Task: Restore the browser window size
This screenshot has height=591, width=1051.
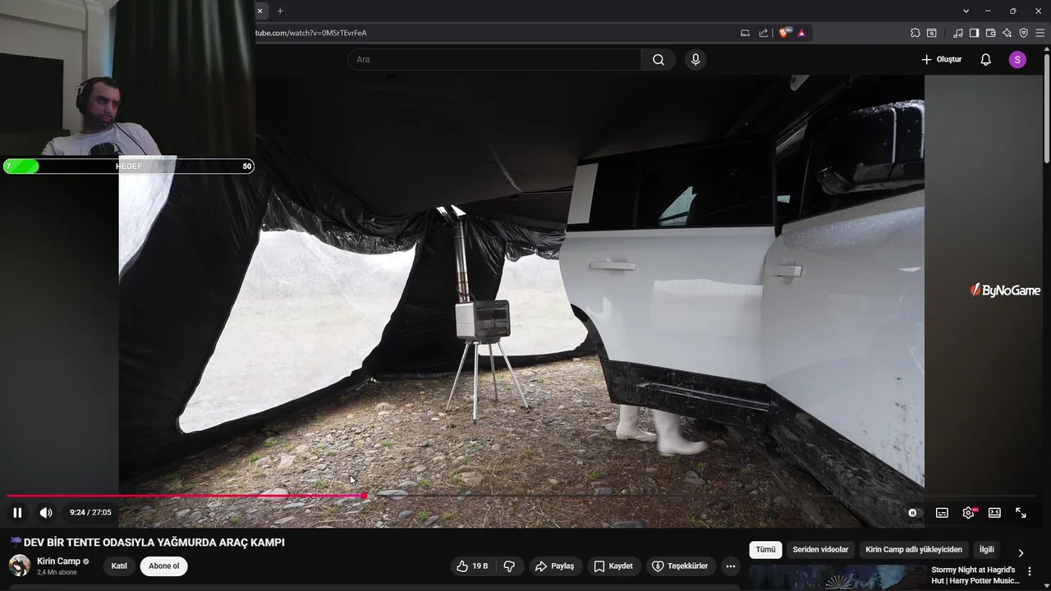Action: 1012,11
